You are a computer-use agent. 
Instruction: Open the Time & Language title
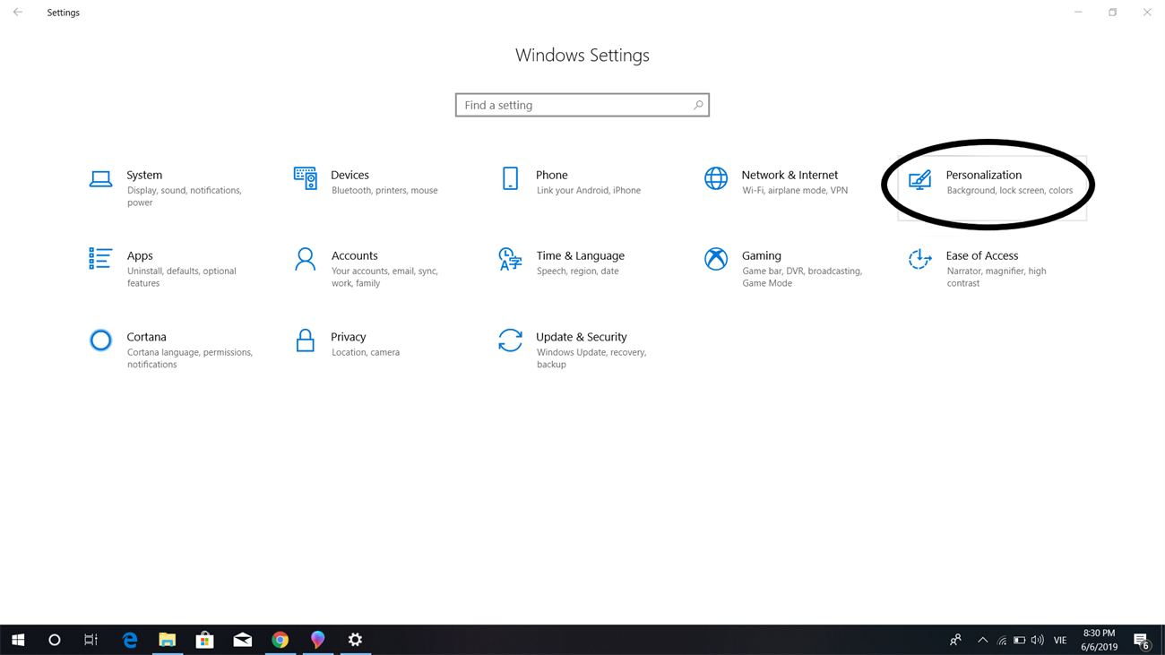pos(581,256)
